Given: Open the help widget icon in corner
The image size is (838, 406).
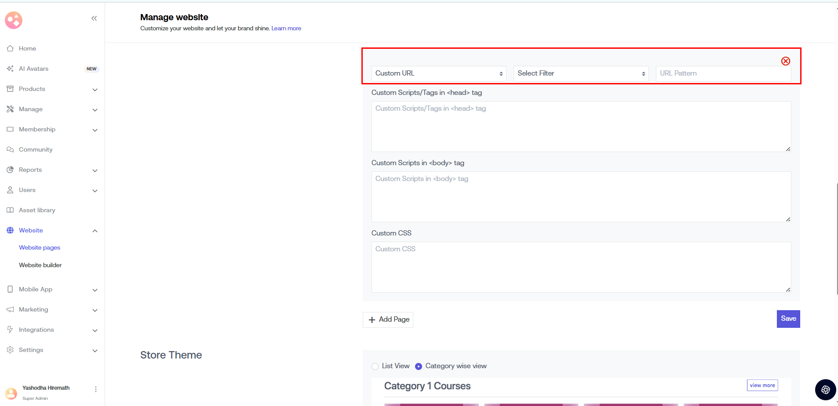Looking at the screenshot, I should click(825, 390).
